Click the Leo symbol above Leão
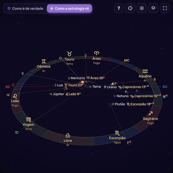This screenshot has height=173, width=173. point(15,96)
